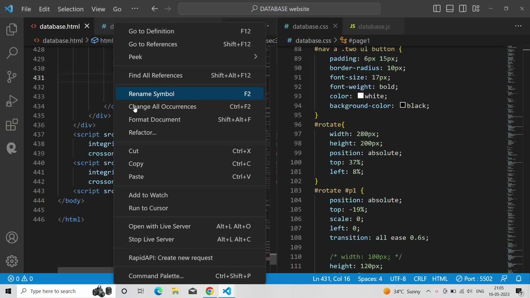This screenshot has width=530, height=298.
Task: Open the Explorer view in activity bar
Action: point(12,29)
